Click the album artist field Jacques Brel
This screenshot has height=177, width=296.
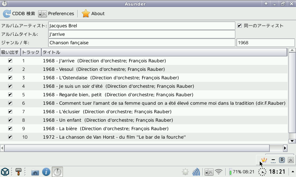[141, 26]
